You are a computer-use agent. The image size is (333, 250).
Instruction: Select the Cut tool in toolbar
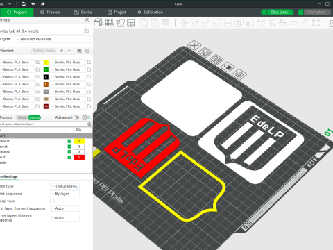[228, 23]
